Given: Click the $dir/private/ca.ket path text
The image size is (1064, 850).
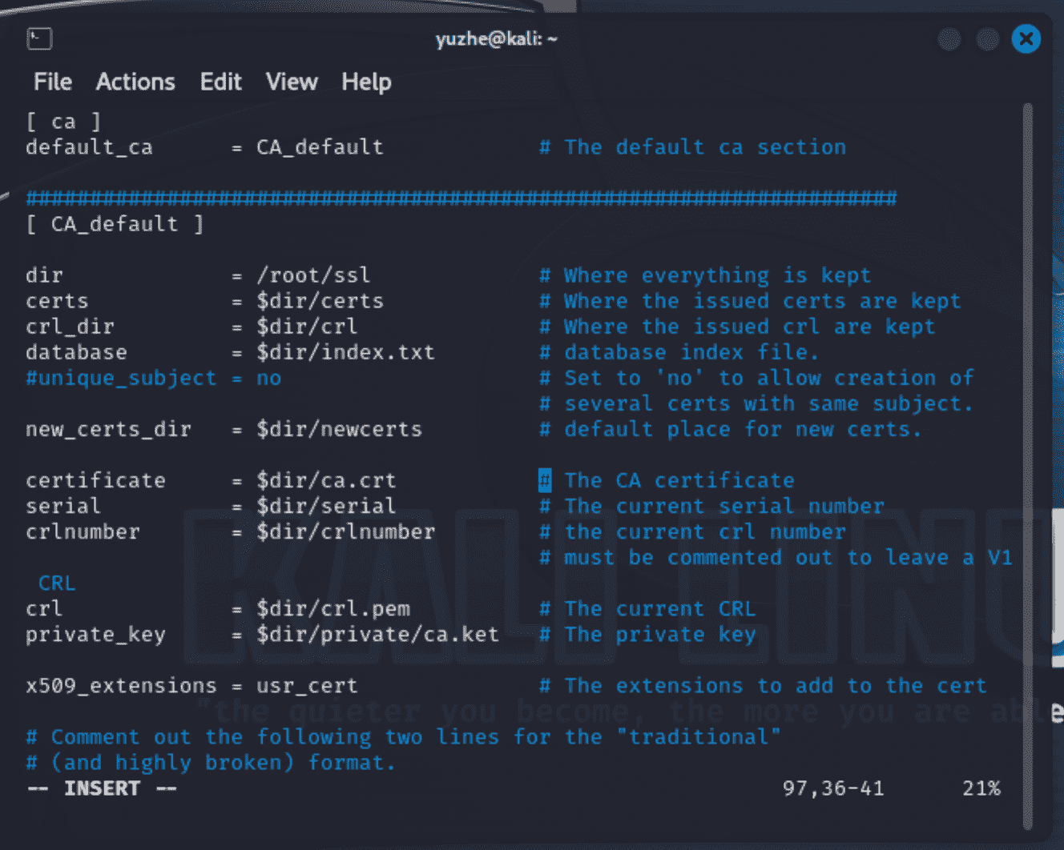Looking at the screenshot, I should click(377, 635).
